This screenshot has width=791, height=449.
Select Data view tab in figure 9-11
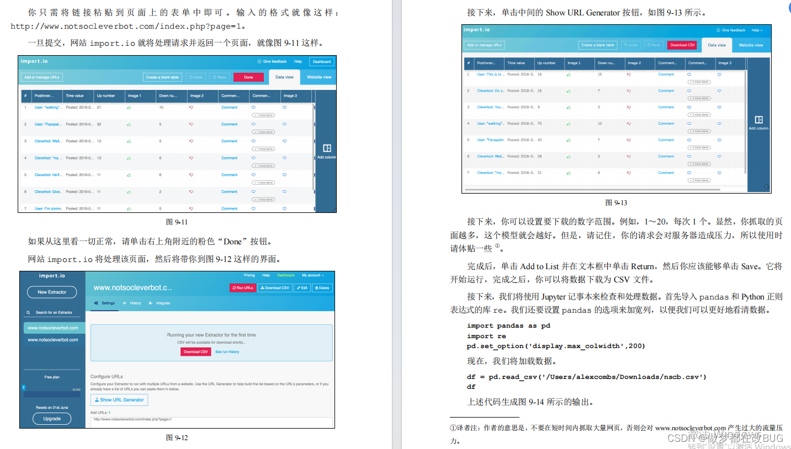(285, 77)
